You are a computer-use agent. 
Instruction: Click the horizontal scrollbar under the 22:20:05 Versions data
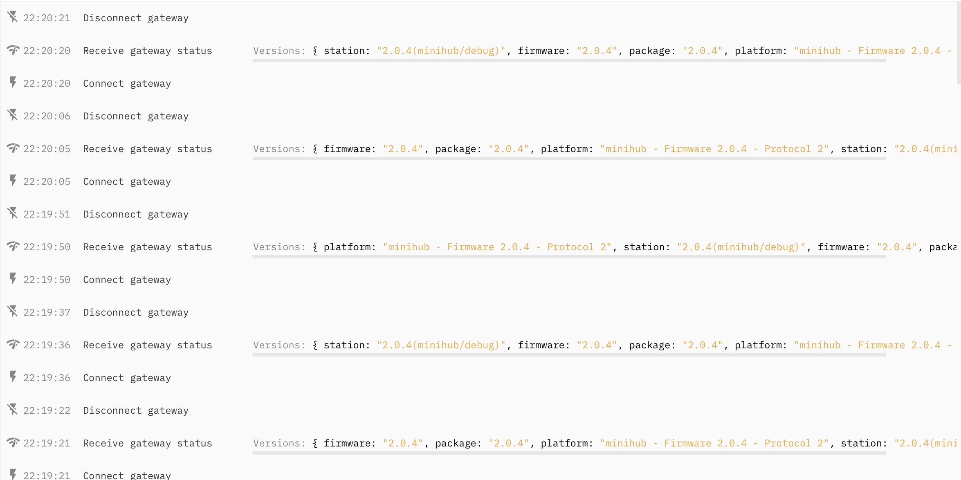(x=569, y=159)
